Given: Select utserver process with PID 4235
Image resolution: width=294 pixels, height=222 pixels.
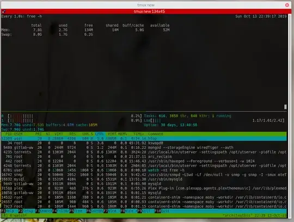Looking at the screenshot, I should (x=144, y=152).
